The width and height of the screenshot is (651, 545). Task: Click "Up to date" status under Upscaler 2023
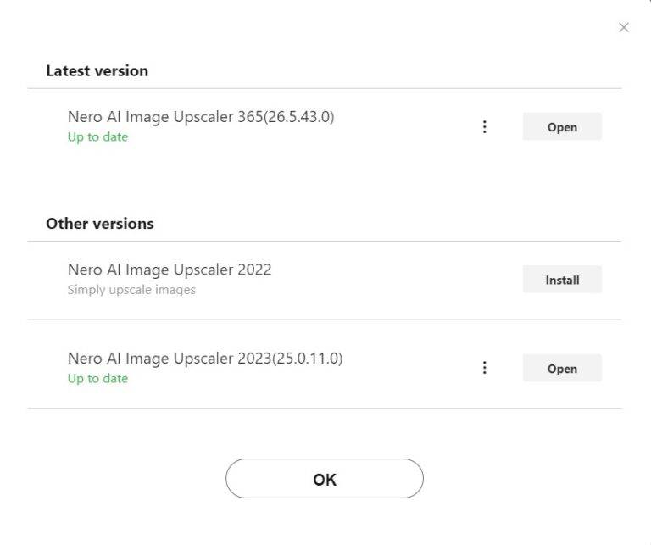97,379
